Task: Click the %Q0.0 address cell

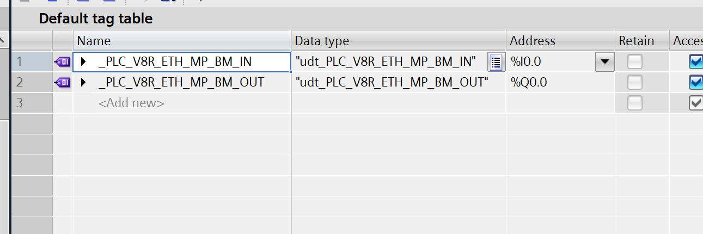Action: 560,83
